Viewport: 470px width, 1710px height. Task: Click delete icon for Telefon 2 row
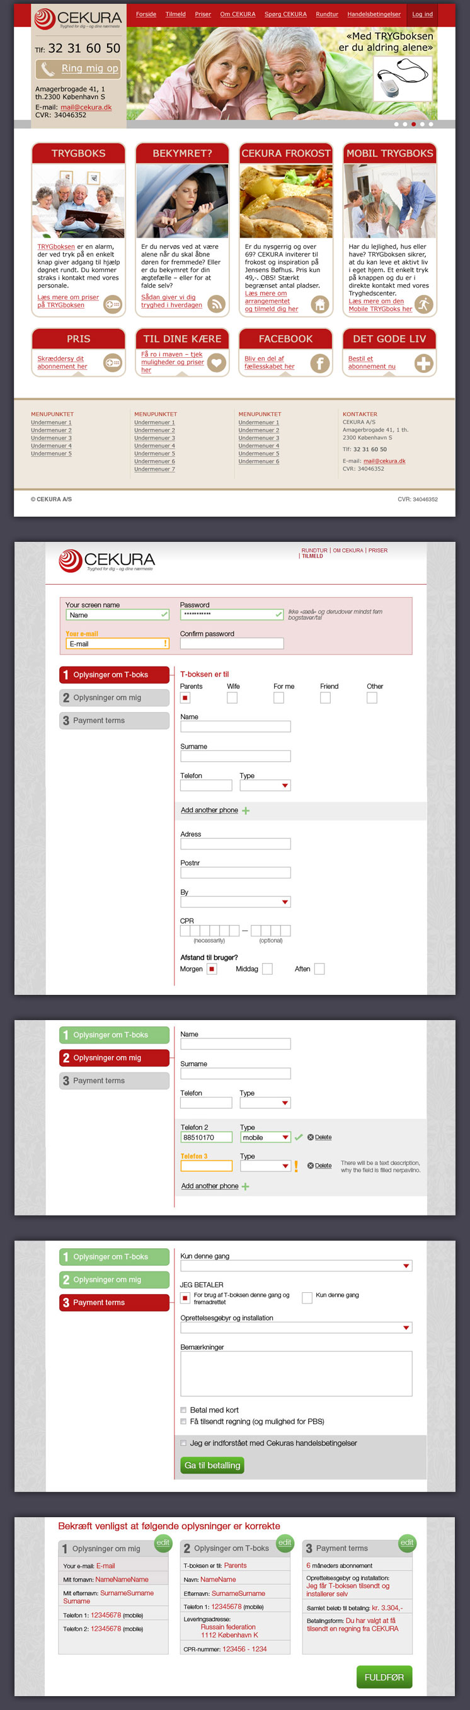(x=311, y=1137)
